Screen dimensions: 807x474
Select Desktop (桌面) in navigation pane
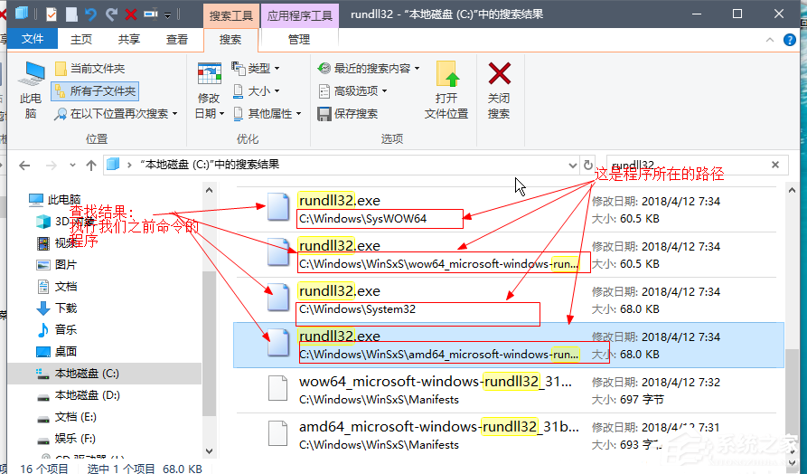(x=57, y=351)
